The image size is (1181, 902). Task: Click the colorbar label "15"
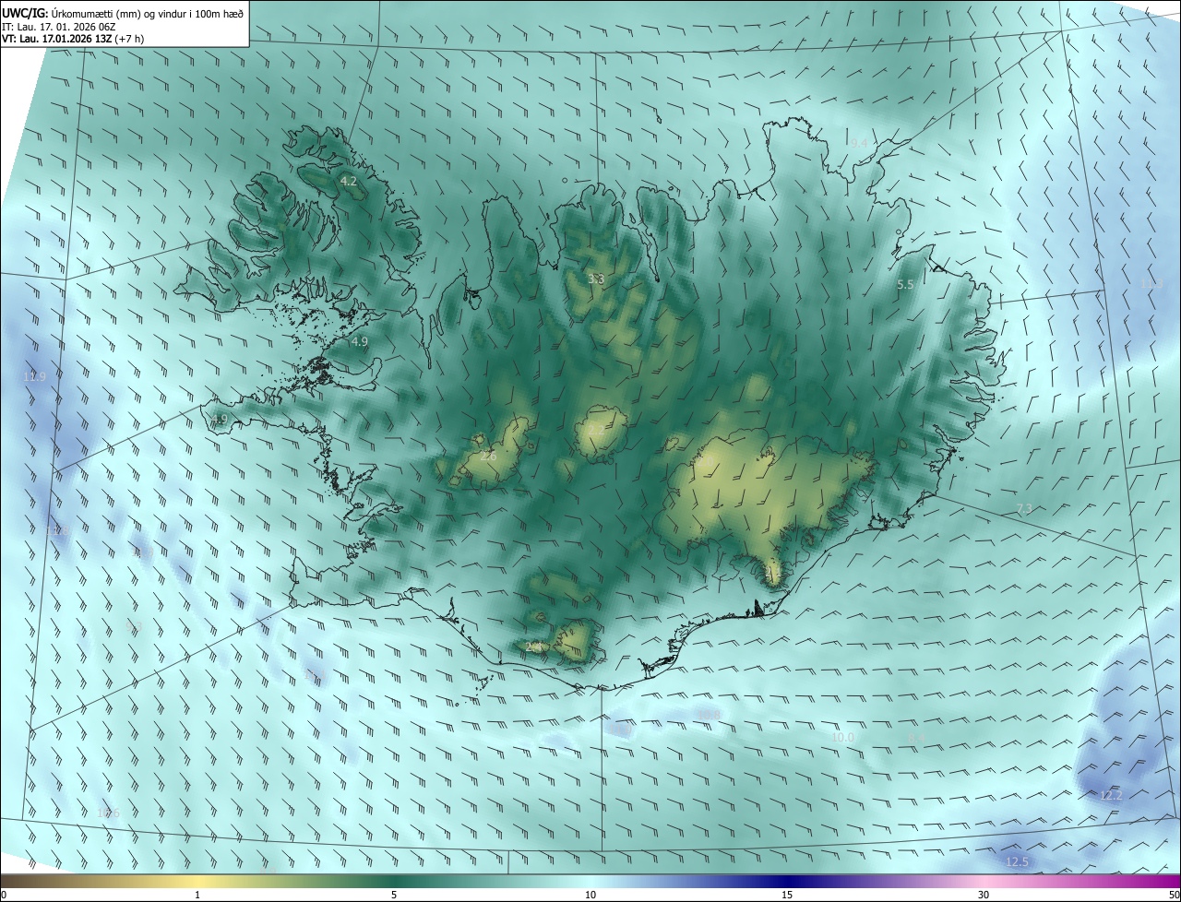(x=787, y=895)
